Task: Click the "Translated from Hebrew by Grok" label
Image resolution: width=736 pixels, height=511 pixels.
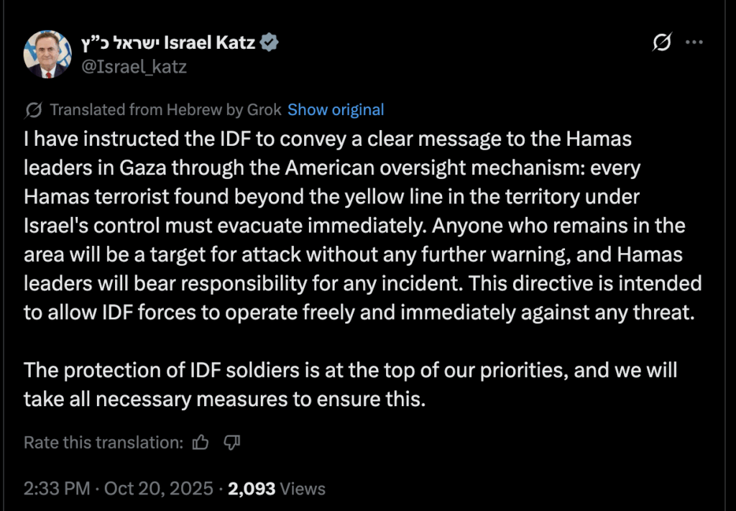Action: pos(165,110)
